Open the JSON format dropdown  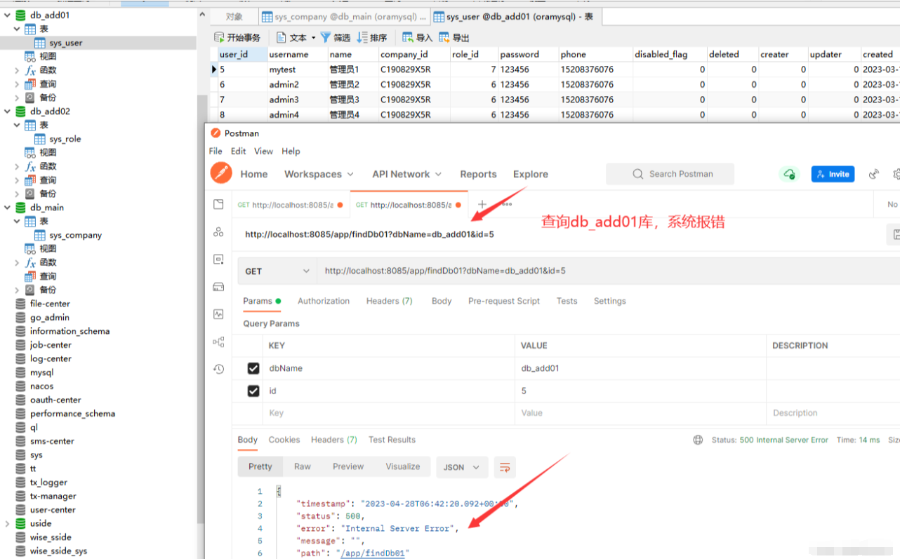(461, 467)
